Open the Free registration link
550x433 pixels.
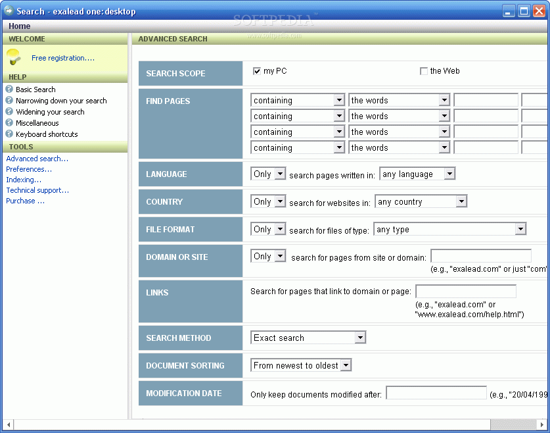63,58
